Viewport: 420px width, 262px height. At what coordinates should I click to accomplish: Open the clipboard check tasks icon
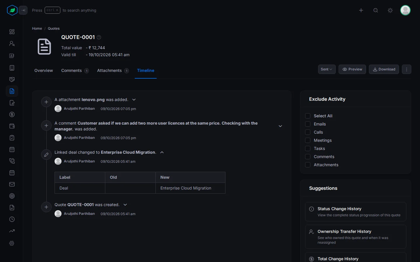point(12,138)
